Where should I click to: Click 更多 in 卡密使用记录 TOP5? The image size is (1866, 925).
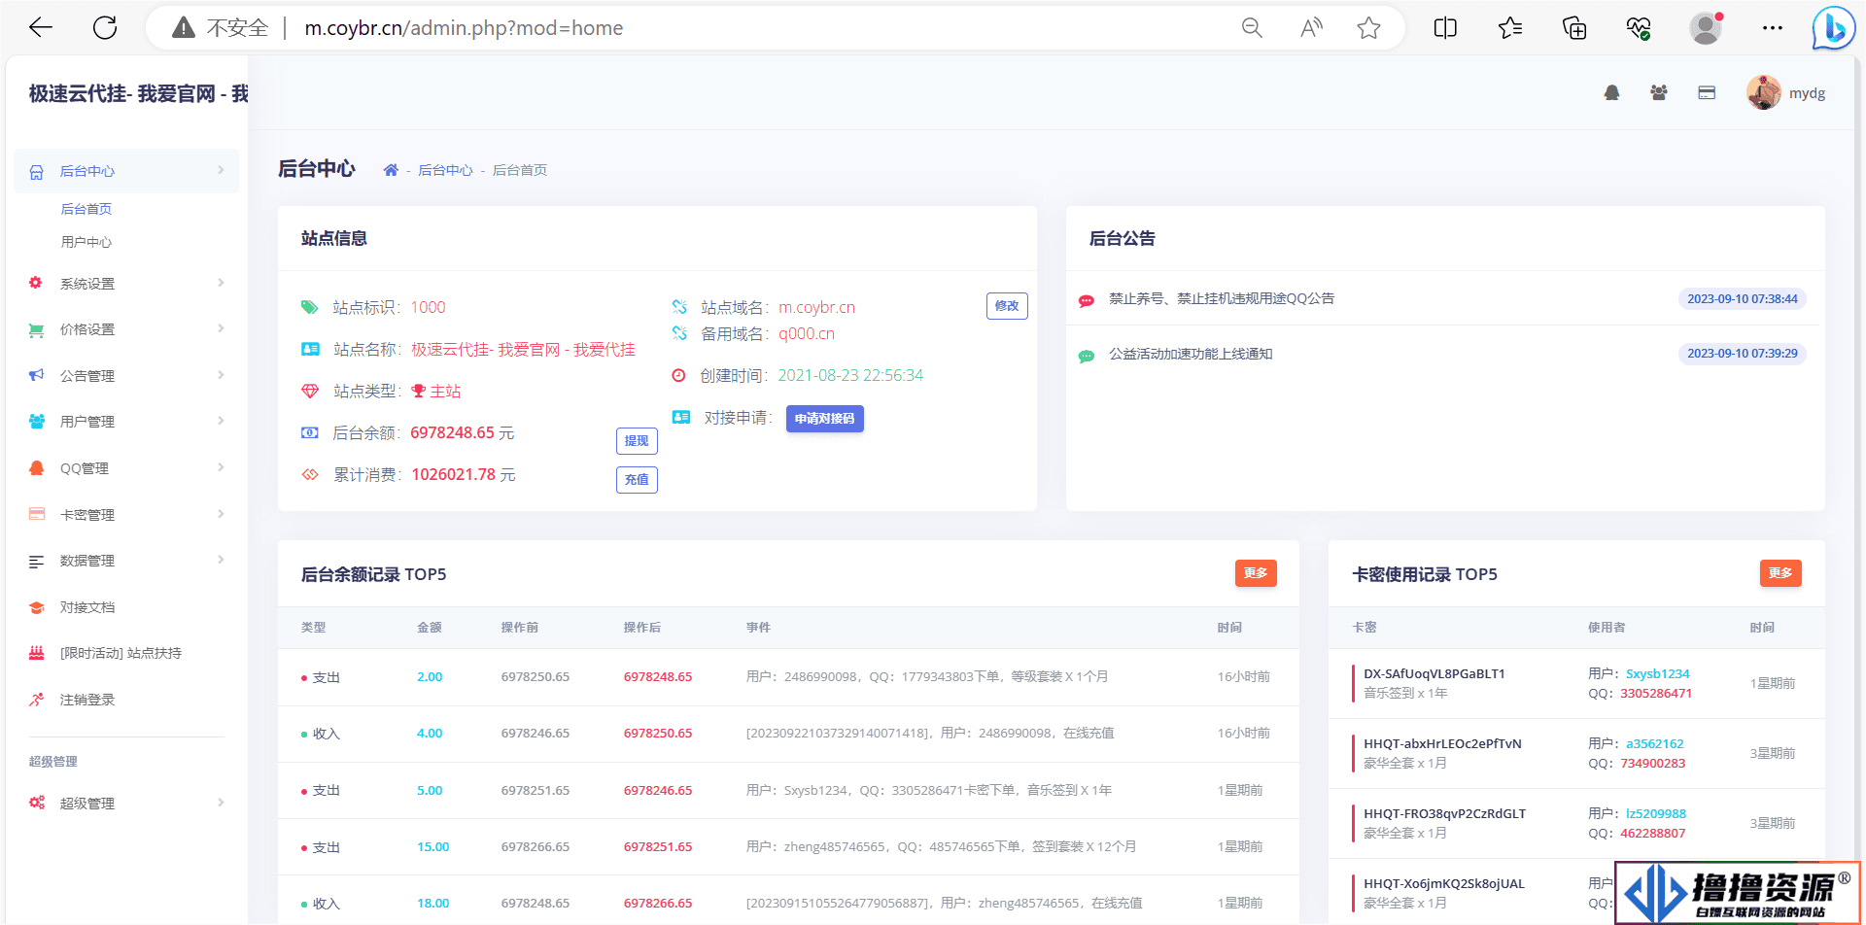[1780, 573]
